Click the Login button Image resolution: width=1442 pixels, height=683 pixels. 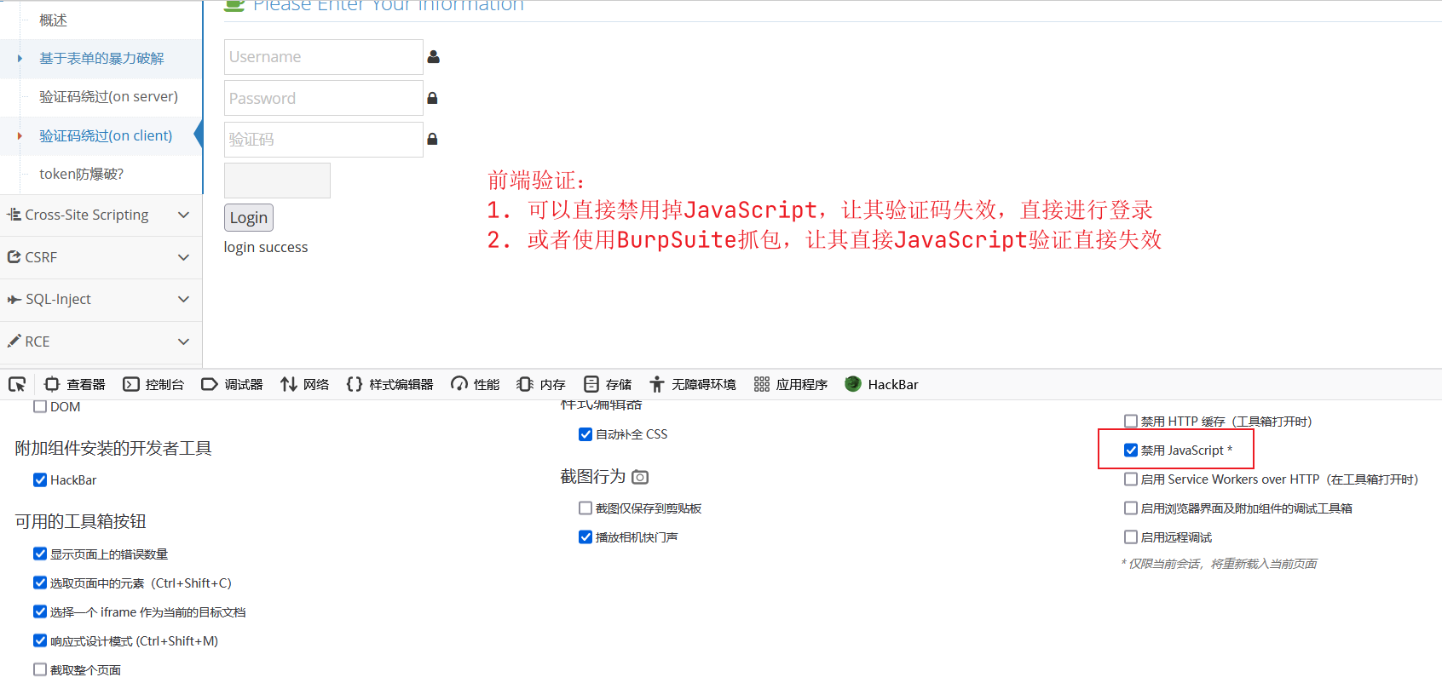click(249, 217)
